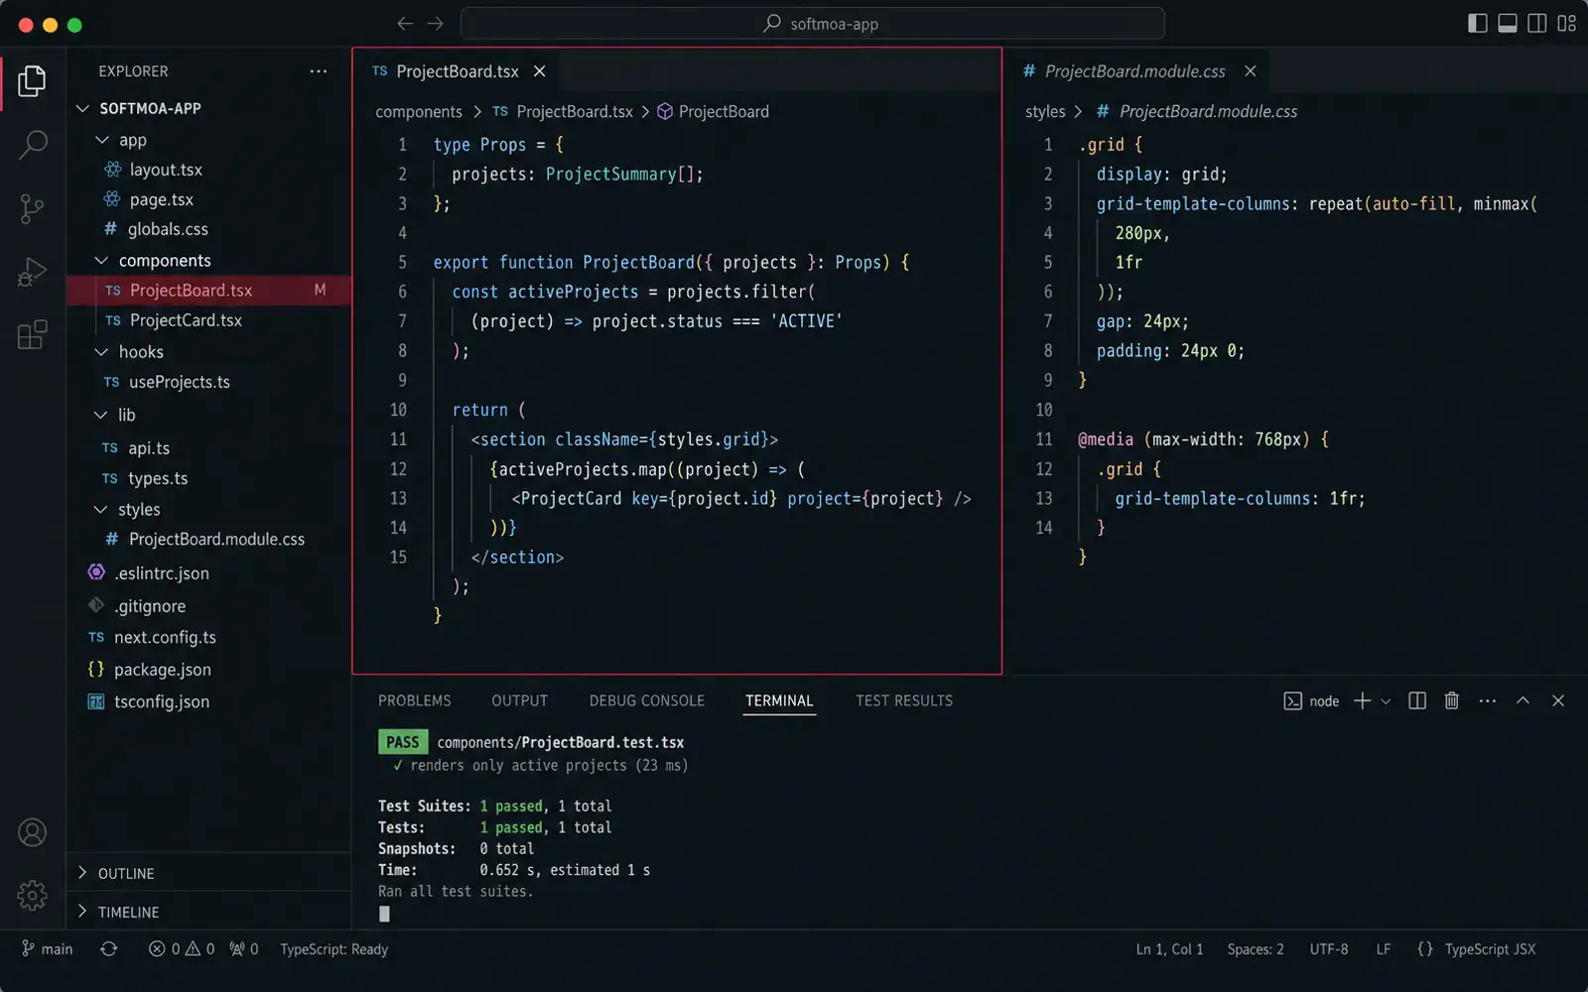The height and width of the screenshot is (992, 1588).
Task: Open the Manage settings gear
Action: coord(32,896)
